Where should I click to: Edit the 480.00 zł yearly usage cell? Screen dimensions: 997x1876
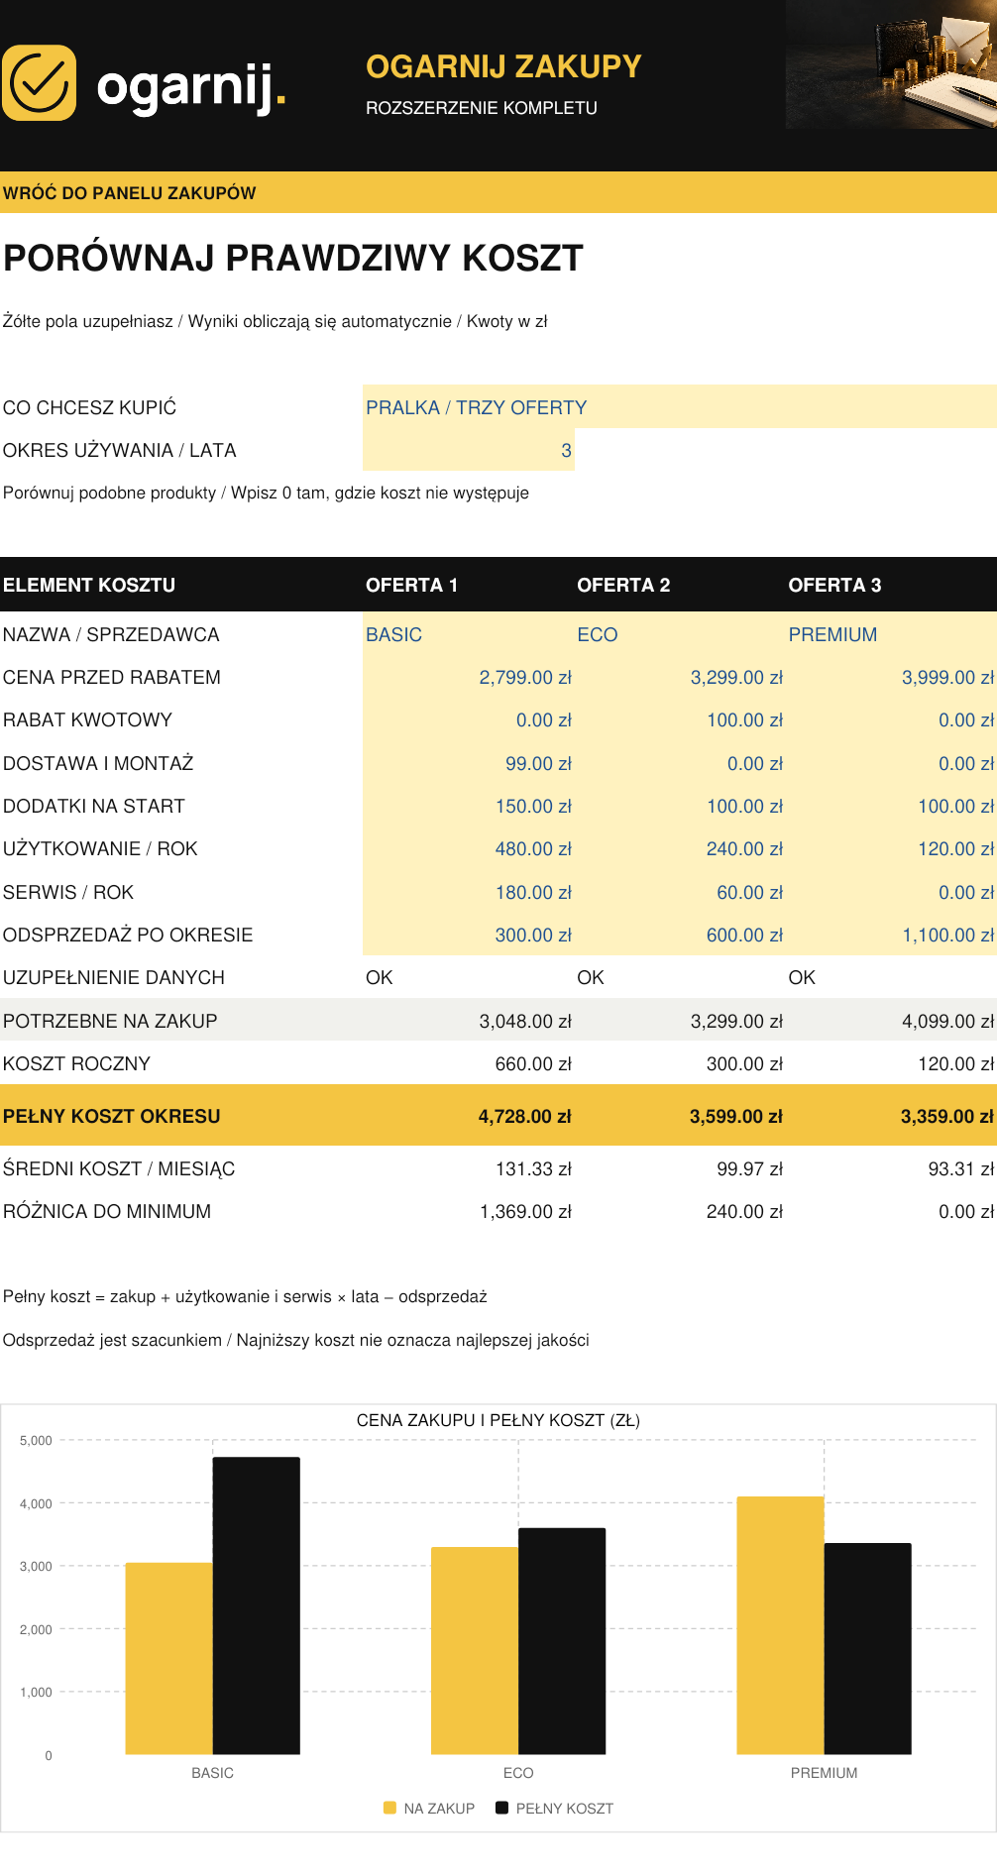469,849
